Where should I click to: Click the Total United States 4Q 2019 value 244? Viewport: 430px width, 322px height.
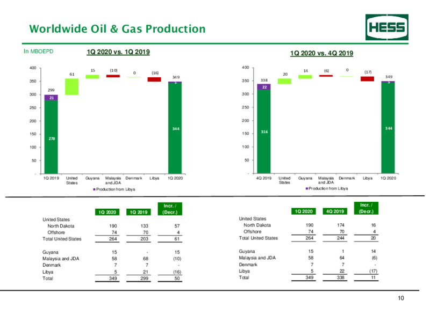(x=341, y=238)
